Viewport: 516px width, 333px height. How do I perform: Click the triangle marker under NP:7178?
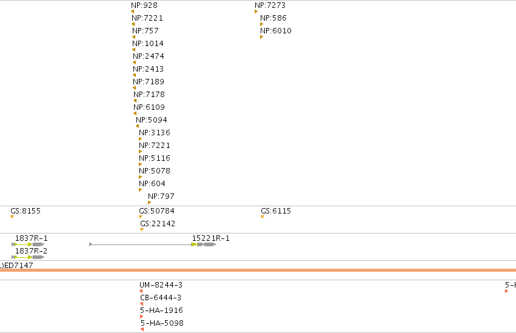point(135,101)
